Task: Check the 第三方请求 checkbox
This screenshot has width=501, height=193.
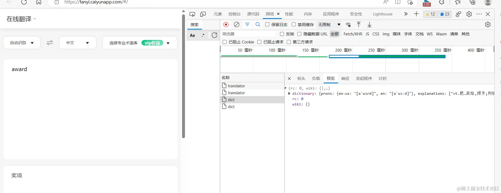Action: (289, 42)
